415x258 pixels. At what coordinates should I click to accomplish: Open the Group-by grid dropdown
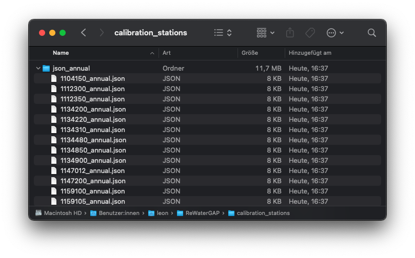click(265, 33)
